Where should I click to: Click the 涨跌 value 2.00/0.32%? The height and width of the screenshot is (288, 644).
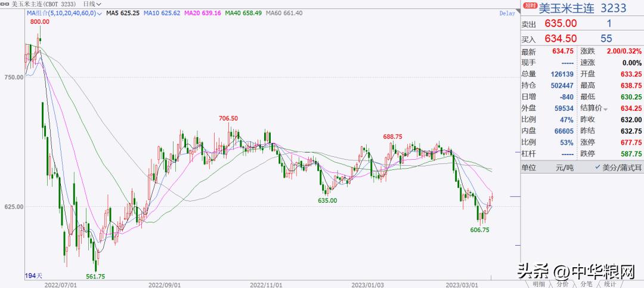click(624, 51)
